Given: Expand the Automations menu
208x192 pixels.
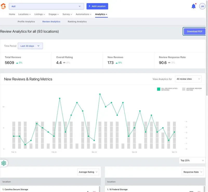Looking at the screenshot, I should click(83, 14).
